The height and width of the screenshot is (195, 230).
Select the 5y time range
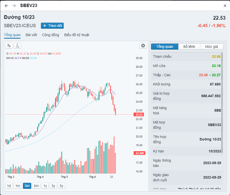click(x=61, y=186)
